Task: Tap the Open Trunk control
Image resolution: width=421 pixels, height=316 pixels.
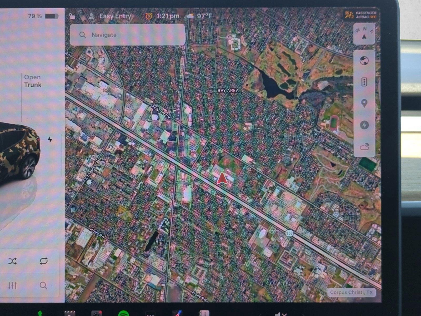Action: pyautogui.click(x=33, y=81)
